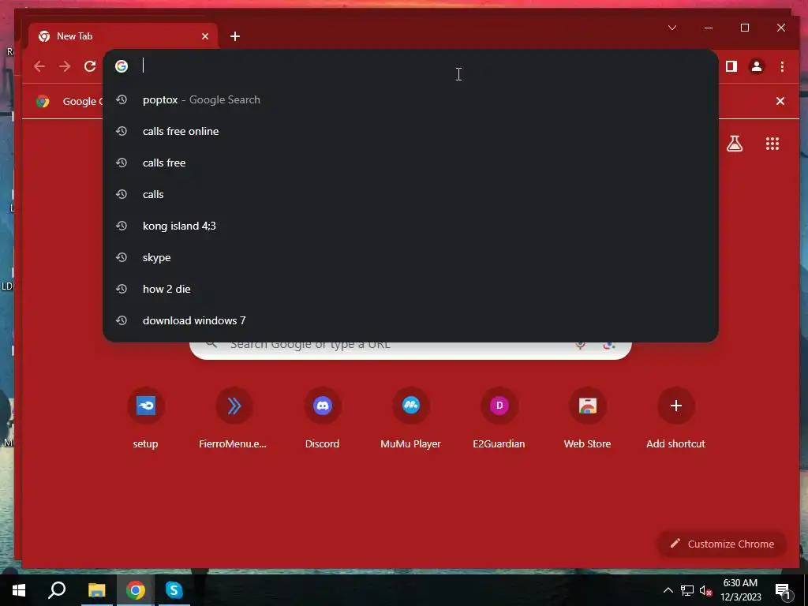Close the New Tab tab
Screen dimensions: 808x606
tap(205, 36)
